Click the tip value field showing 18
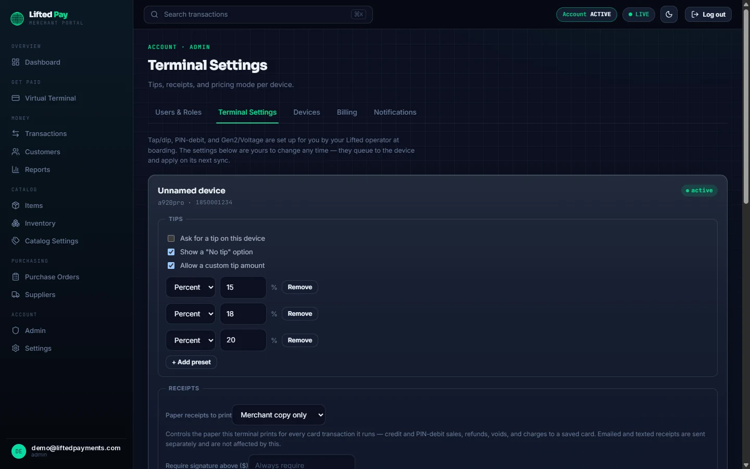Image resolution: width=750 pixels, height=469 pixels. (243, 314)
